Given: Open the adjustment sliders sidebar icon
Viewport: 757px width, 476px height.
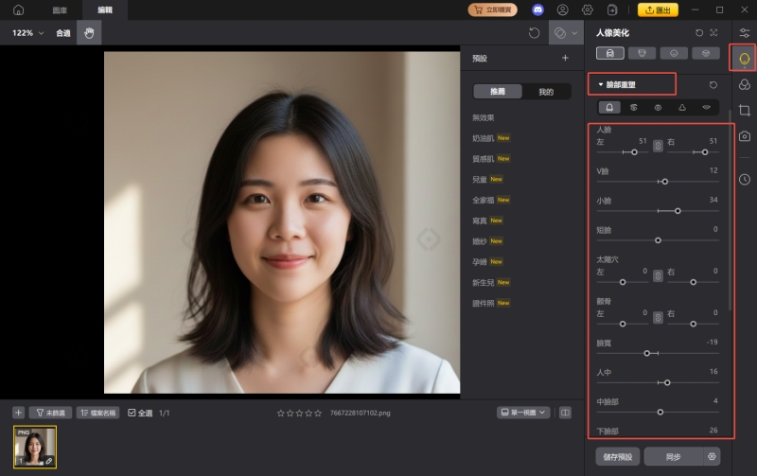Looking at the screenshot, I should coord(745,33).
